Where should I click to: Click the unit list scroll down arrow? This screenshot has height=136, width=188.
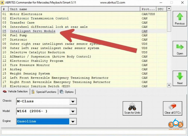[169, 85]
